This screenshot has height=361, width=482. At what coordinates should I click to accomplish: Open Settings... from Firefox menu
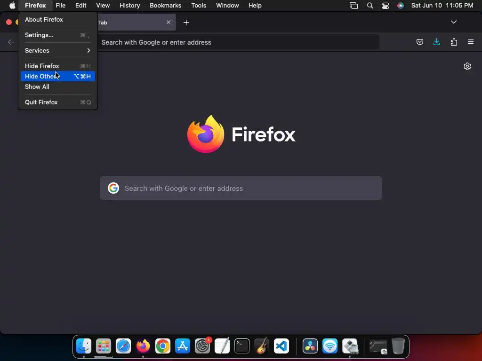pos(58,35)
